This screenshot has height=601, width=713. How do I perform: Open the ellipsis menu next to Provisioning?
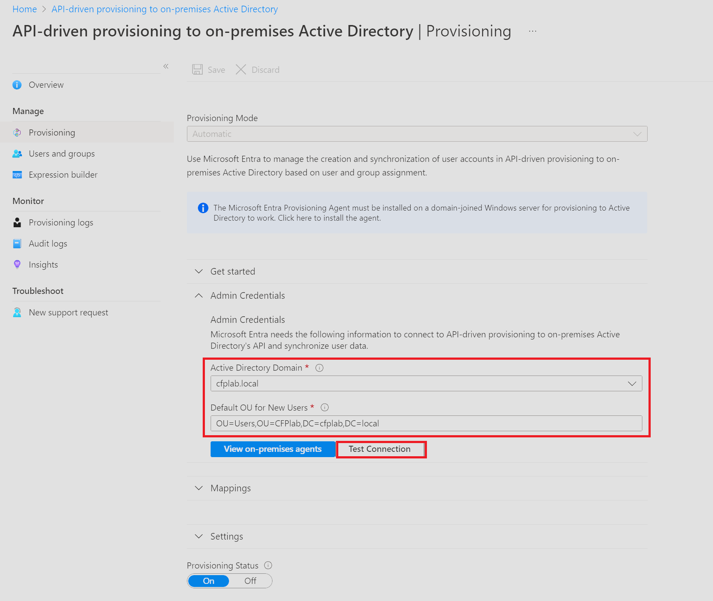[532, 31]
